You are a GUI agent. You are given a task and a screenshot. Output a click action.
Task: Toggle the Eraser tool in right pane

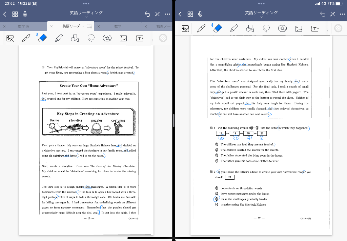point(217,28)
